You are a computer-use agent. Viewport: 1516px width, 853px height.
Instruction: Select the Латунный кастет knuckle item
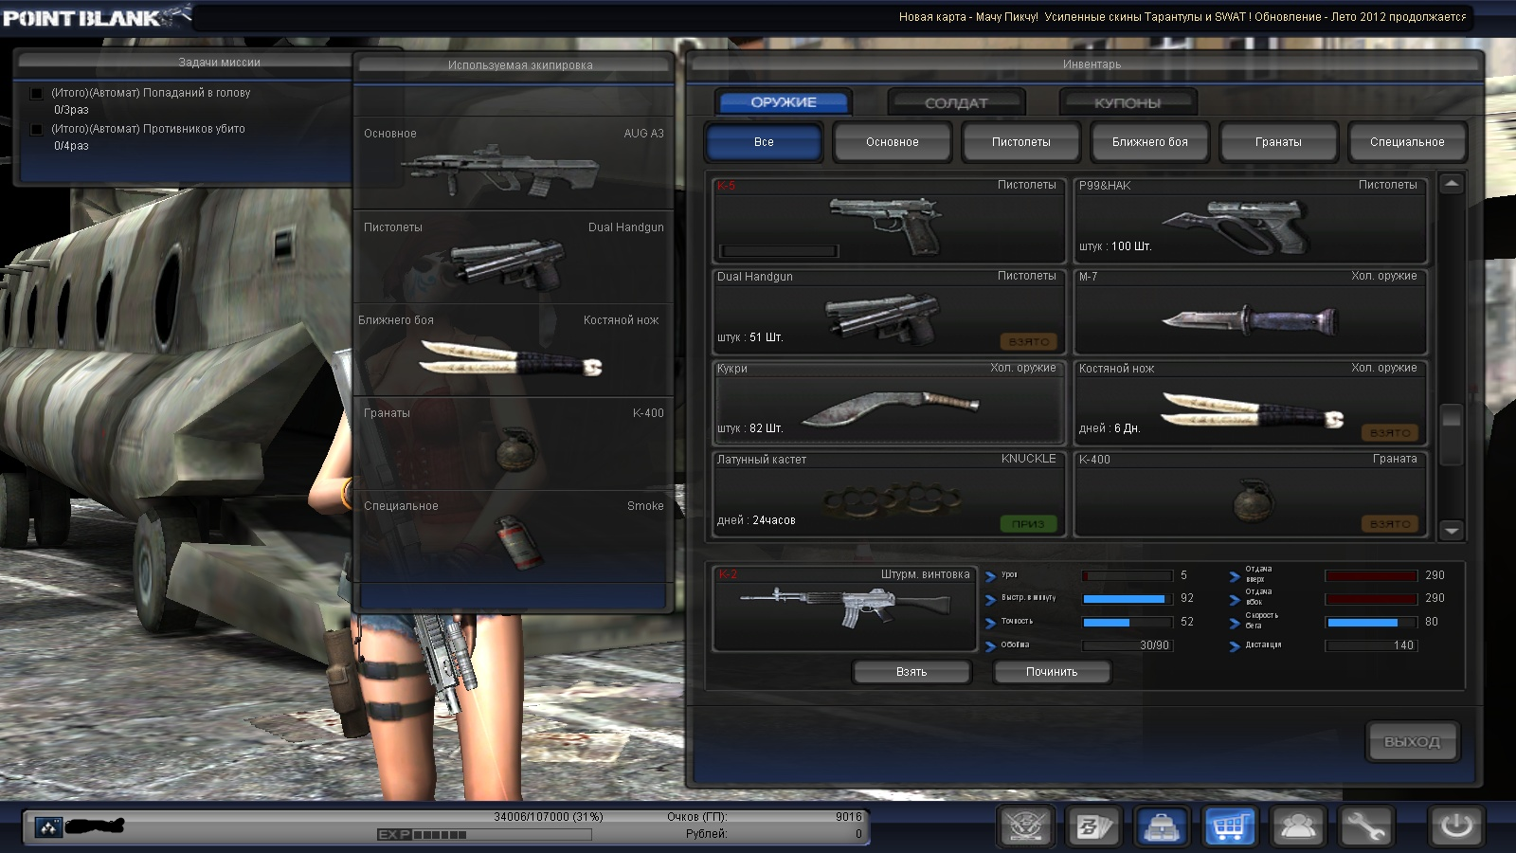pos(890,494)
